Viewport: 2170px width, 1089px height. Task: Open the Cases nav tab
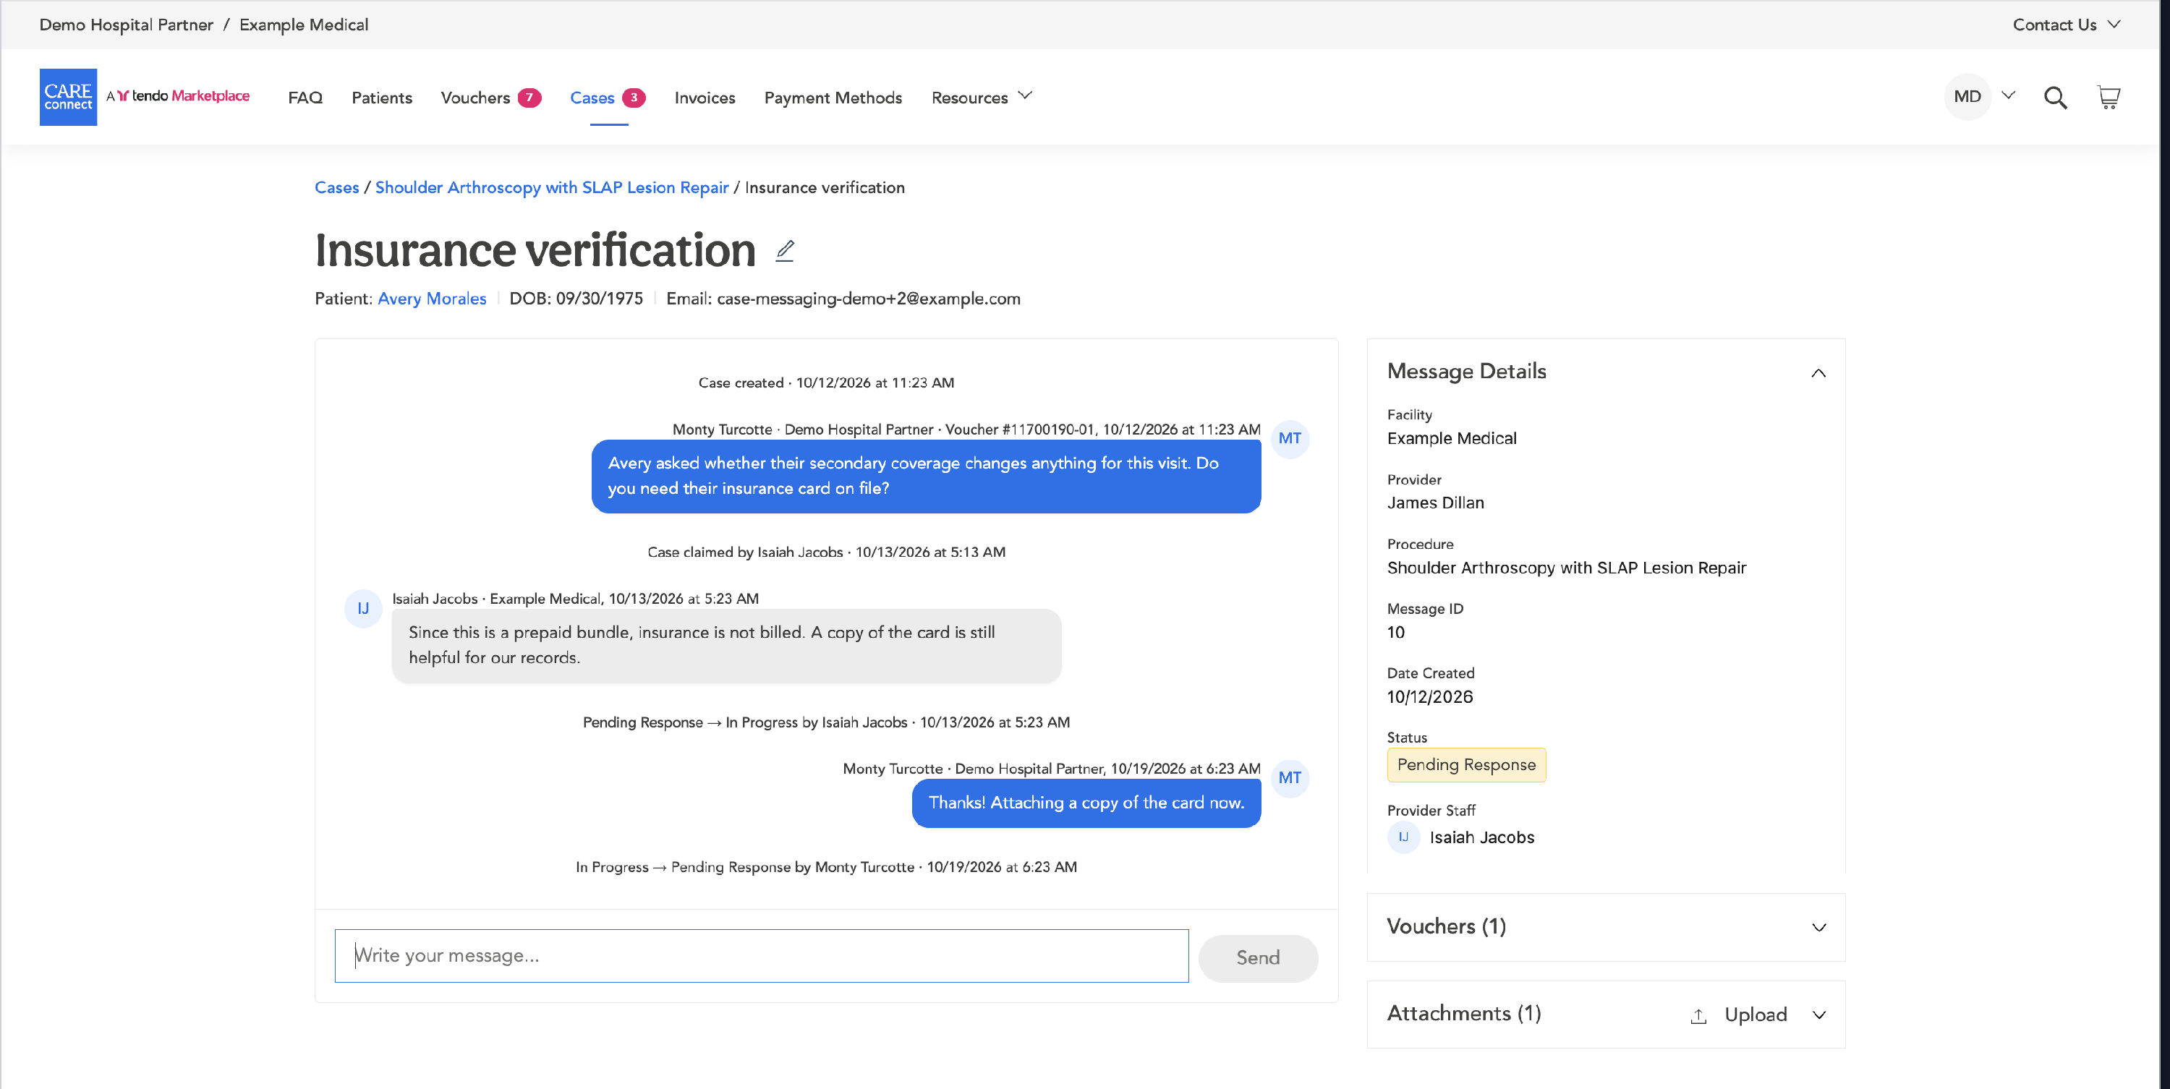[592, 98]
